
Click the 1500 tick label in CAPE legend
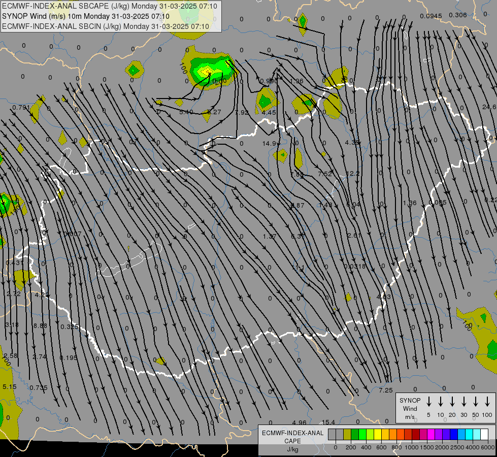point(426,447)
